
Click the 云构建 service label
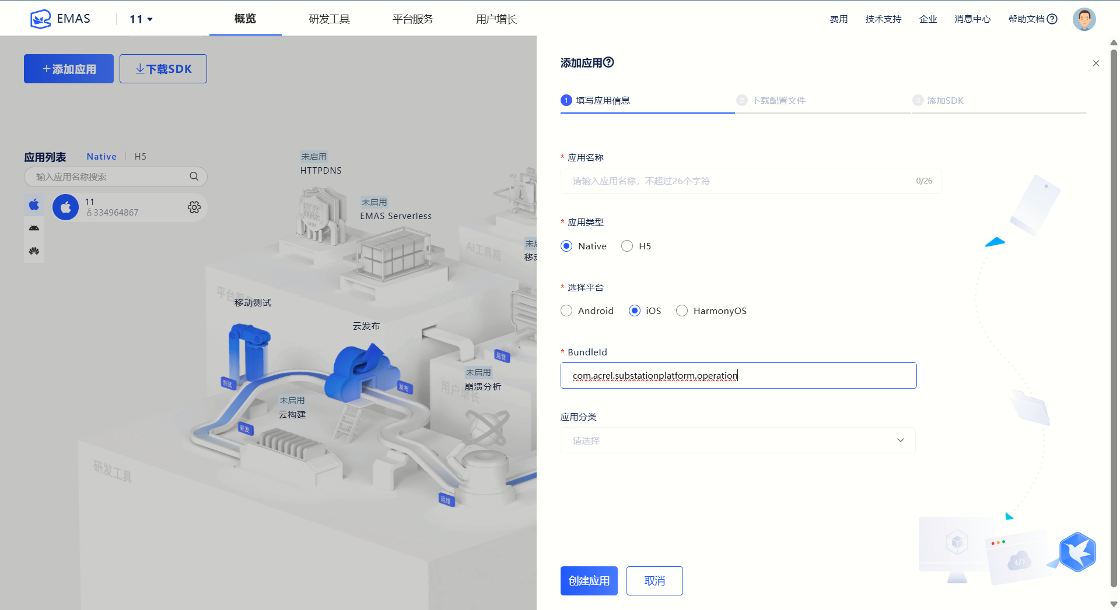pyautogui.click(x=292, y=415)
